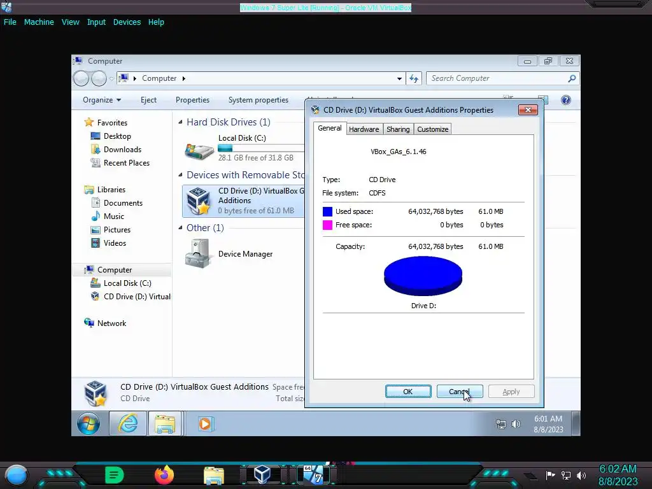Click the blue Used space swatch
Viewport: 652px width, 489px height.
327,211
